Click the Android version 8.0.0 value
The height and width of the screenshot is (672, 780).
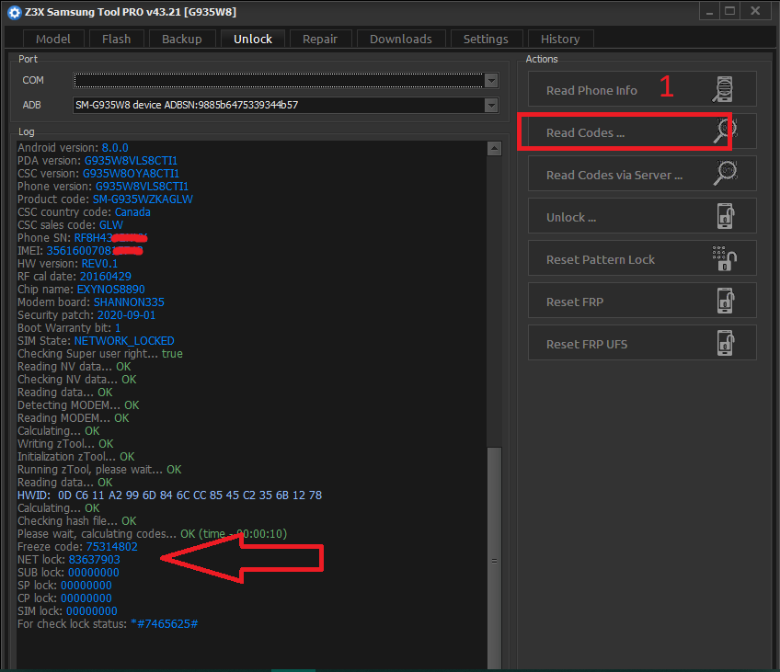pos(115,148)
